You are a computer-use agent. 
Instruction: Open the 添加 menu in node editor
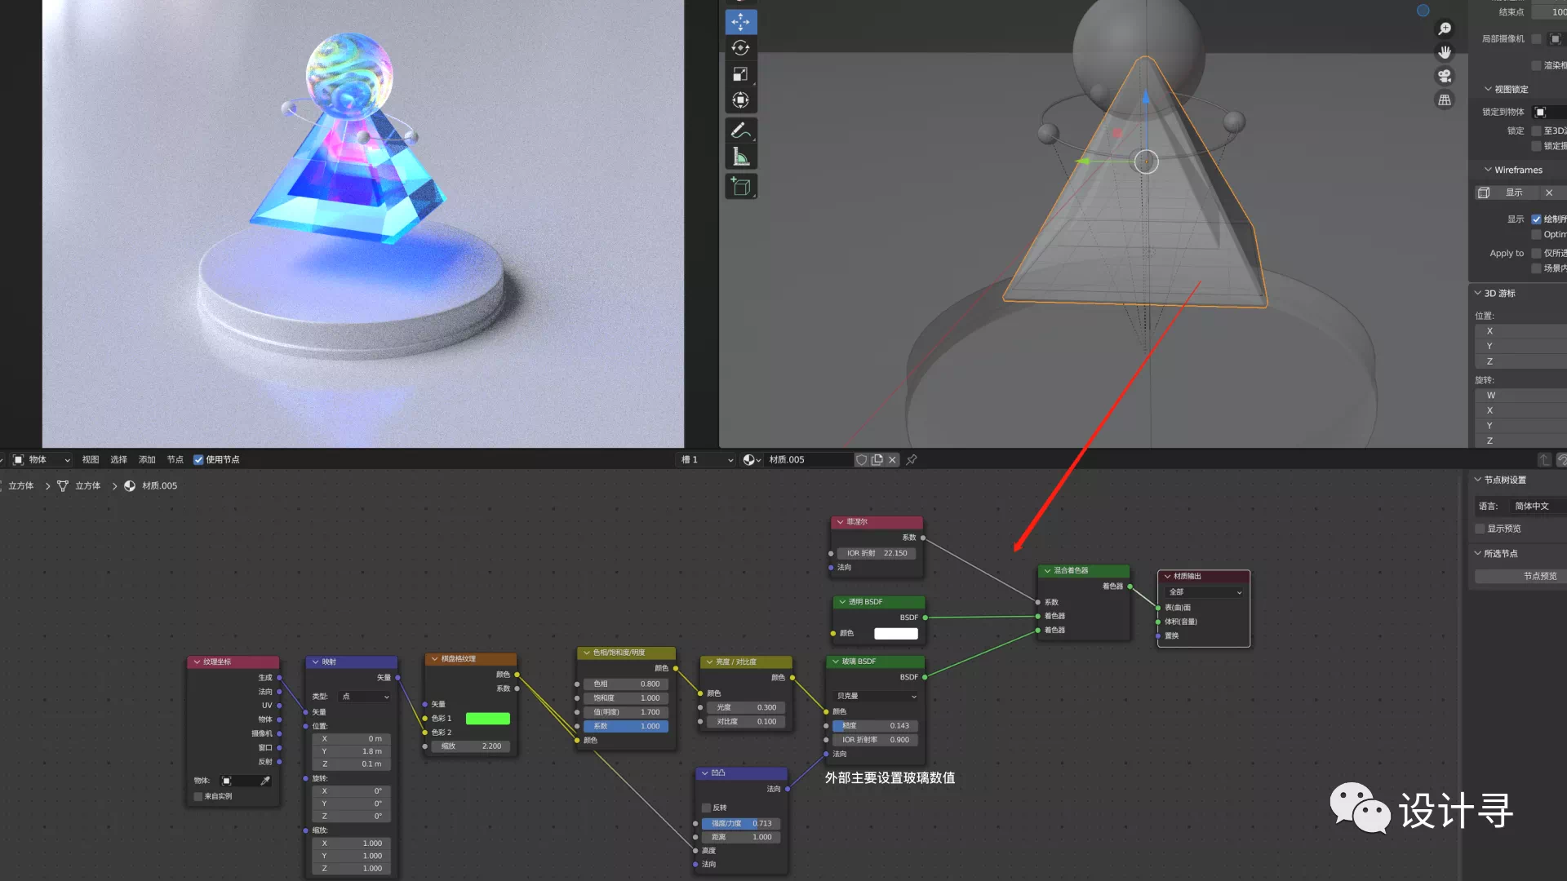point(147,460)
